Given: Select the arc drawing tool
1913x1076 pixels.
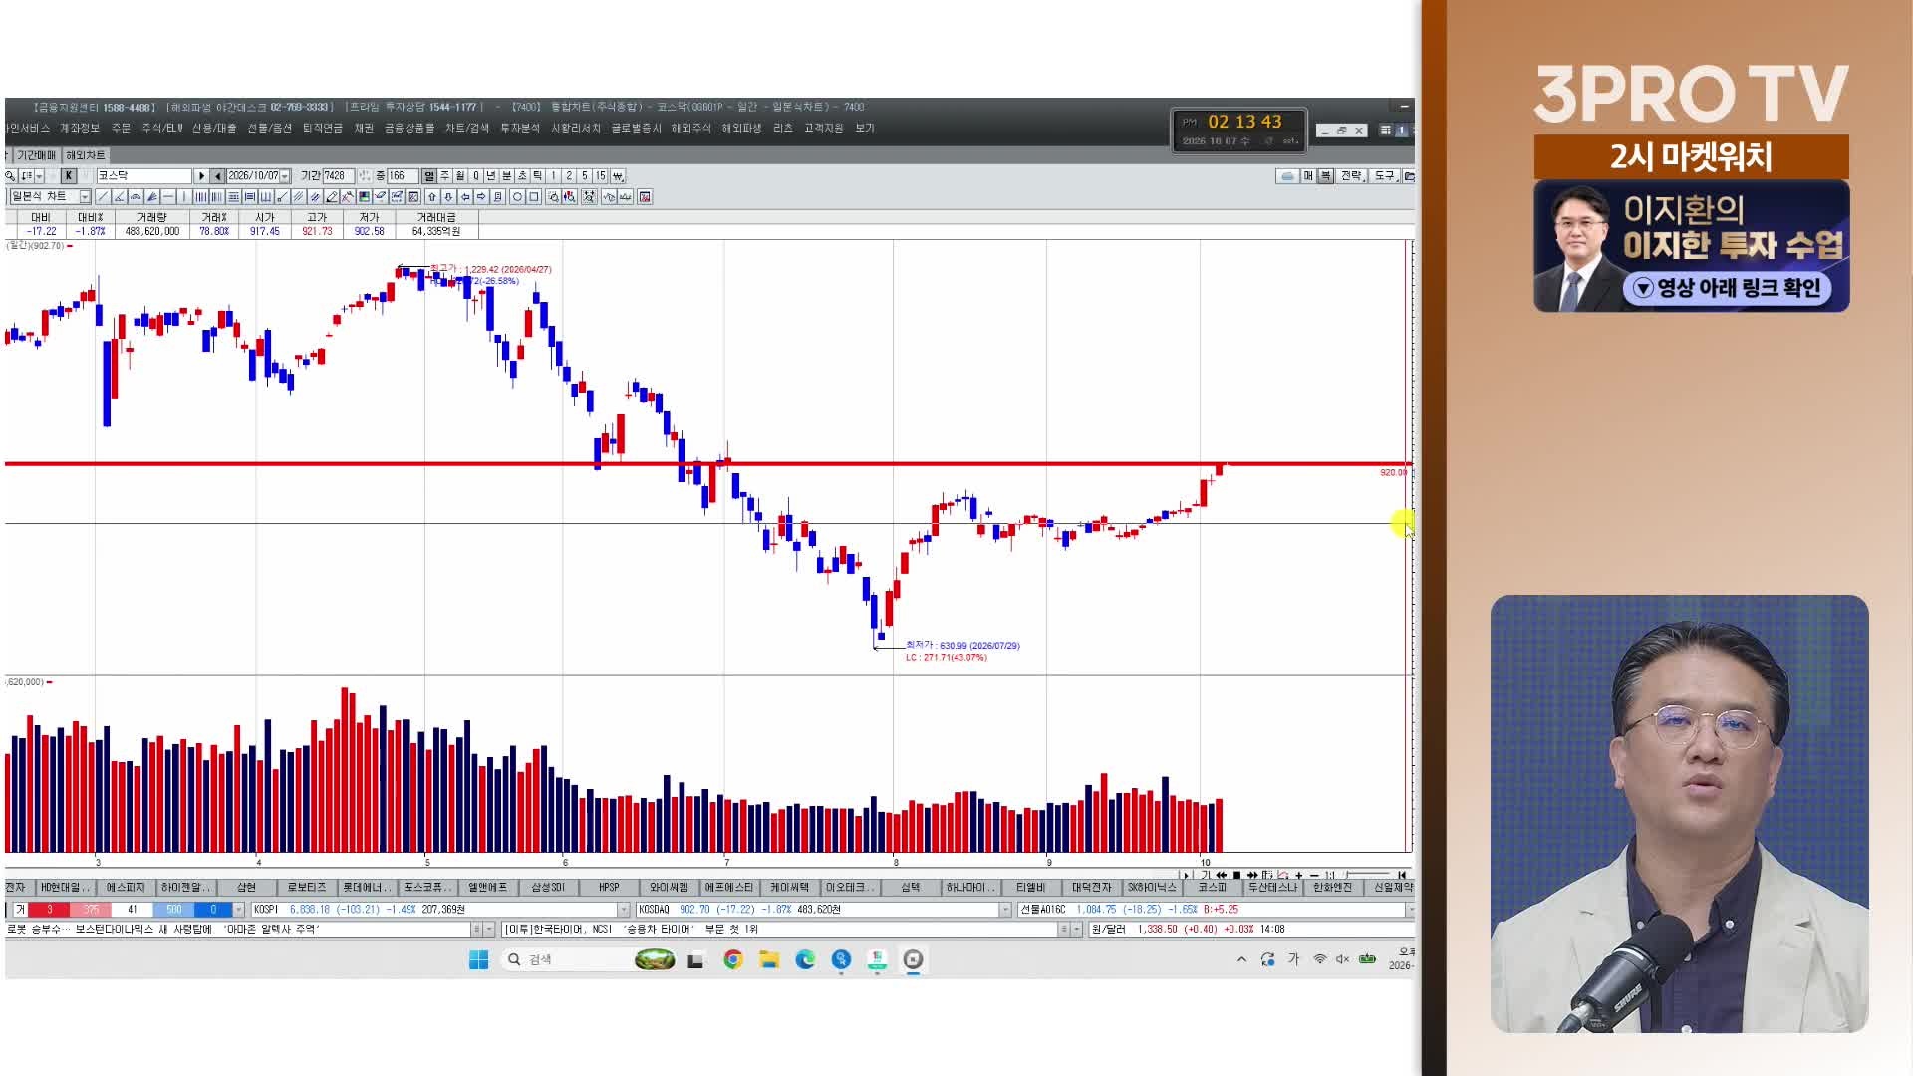Looking at the screenshot, I should (x=136, y=197).
